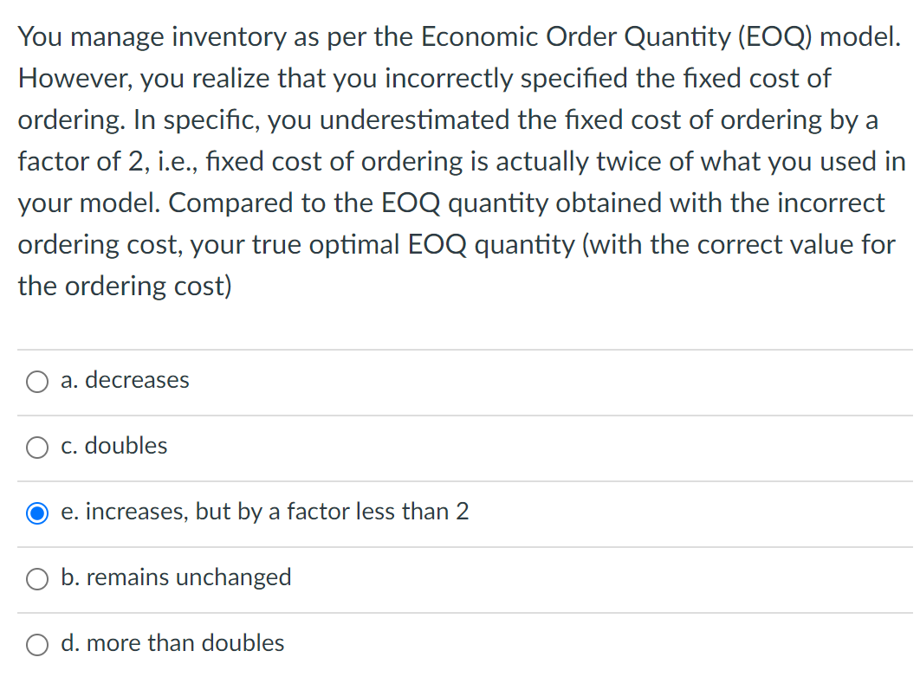Click the text label 'a. decreases'
The width and height of the screenshot is (920, 696).
click(x=125, y=381)
